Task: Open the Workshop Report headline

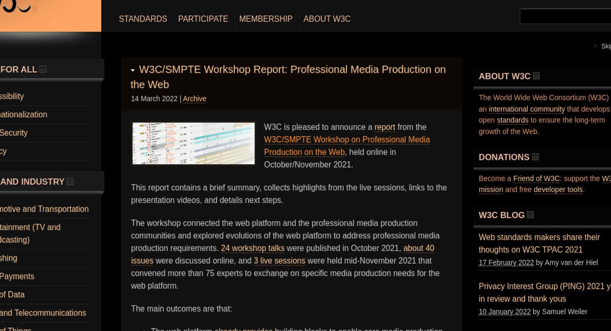Action: pos(288,77)
